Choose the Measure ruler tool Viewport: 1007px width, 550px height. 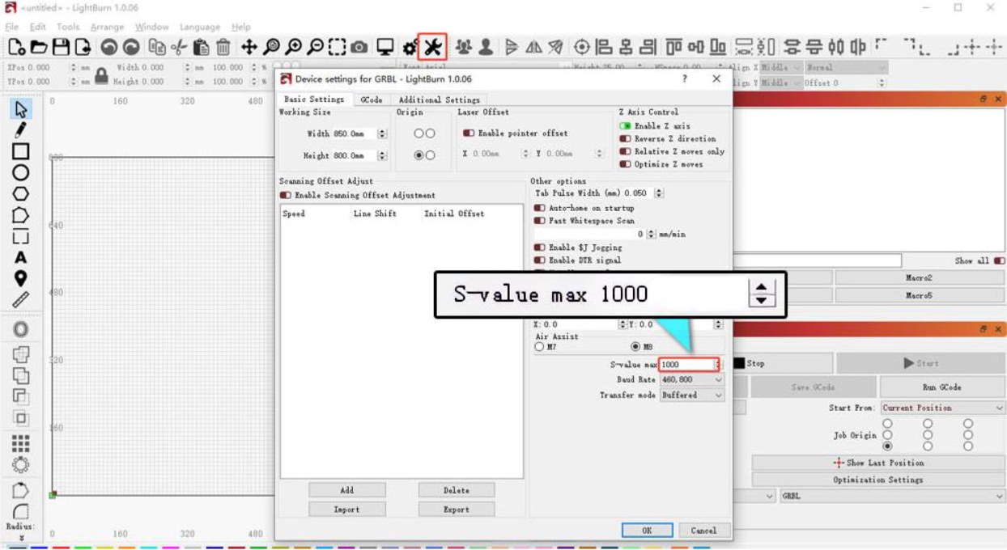tap(21, 300)
